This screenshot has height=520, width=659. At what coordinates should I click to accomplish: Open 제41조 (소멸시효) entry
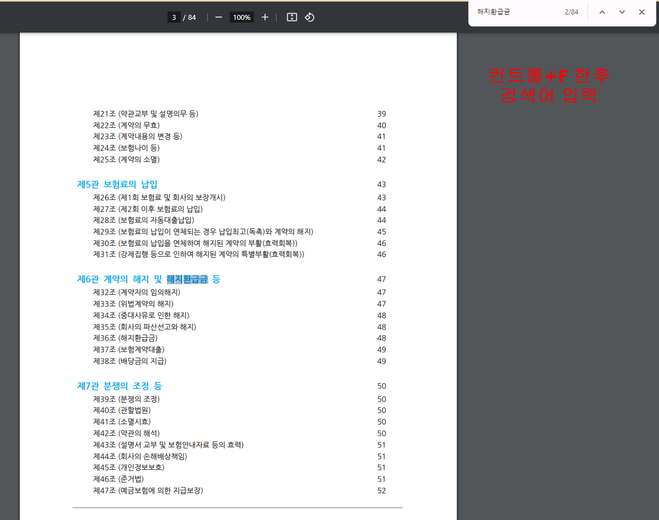tap(121, 422)
